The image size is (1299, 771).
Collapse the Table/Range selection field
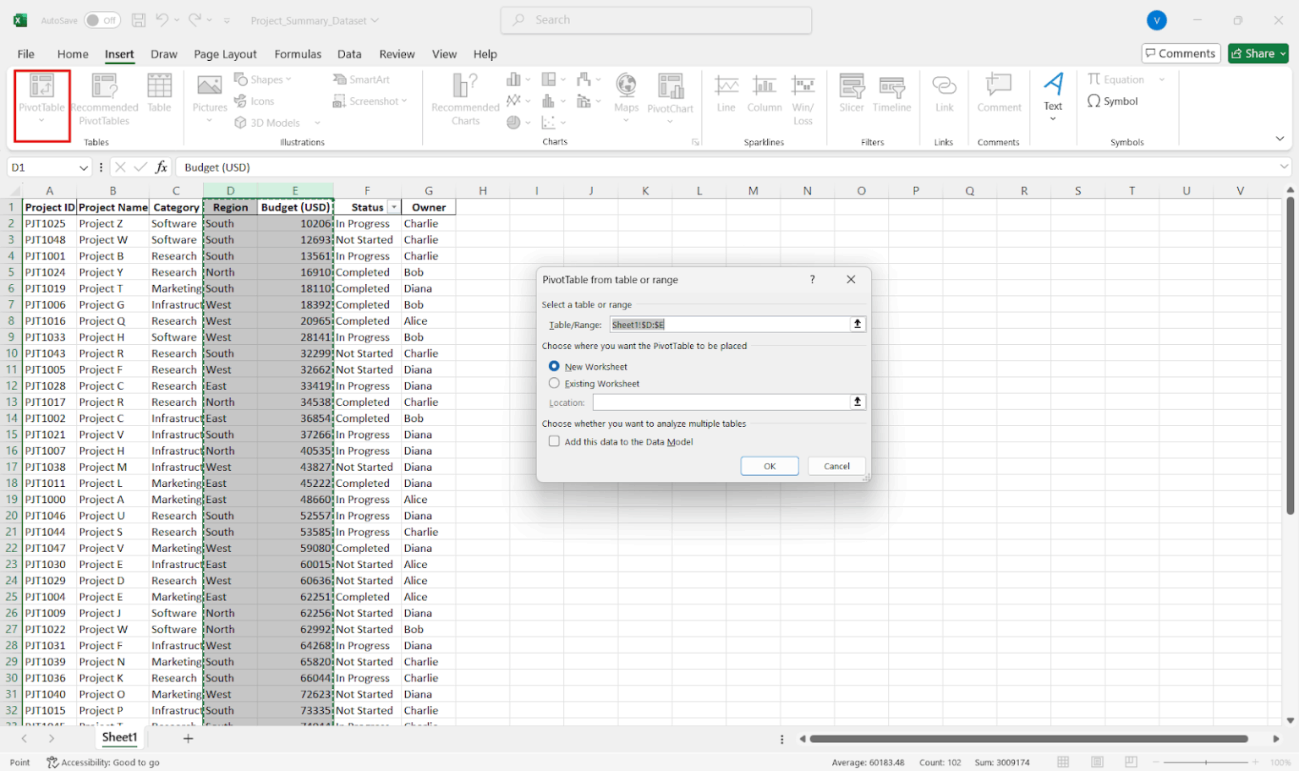(x=858, y=324)
